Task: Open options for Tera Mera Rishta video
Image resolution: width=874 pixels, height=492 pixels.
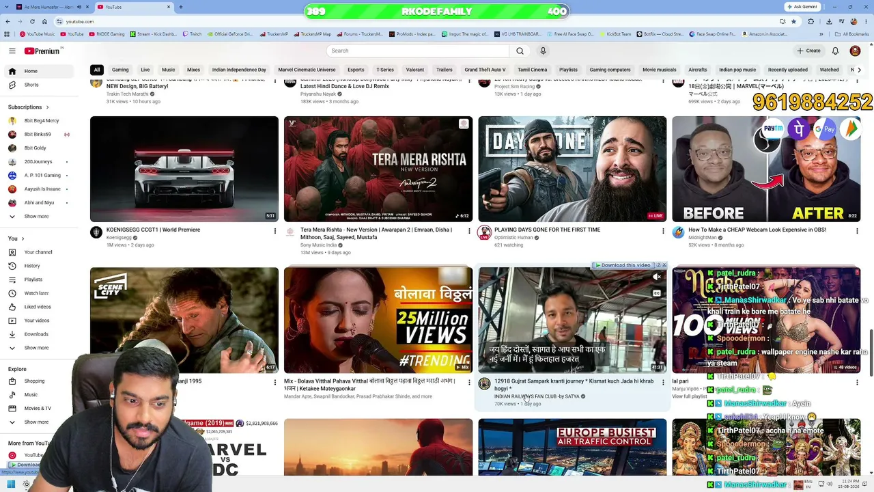Action: 469,231
